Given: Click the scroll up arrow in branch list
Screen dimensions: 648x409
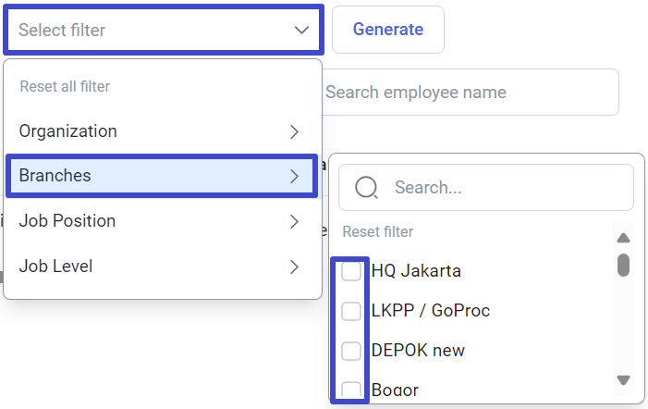Looking at the screenshot, I should (x=623, y=238).
